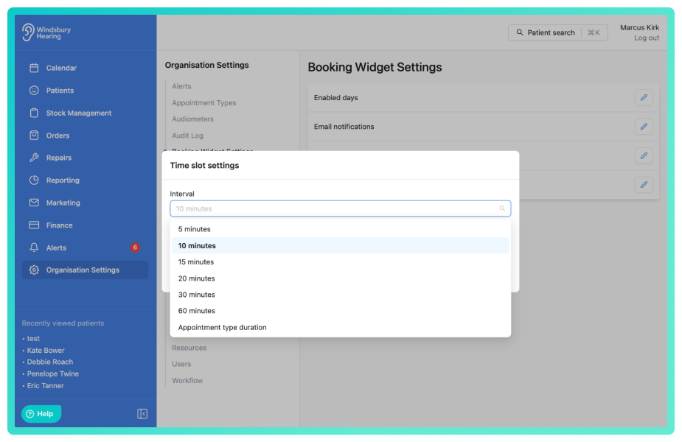Click the red alerts count badge
Image resolution: width=682 pixels, height=442 pixels.
click(x=135, y=248)
